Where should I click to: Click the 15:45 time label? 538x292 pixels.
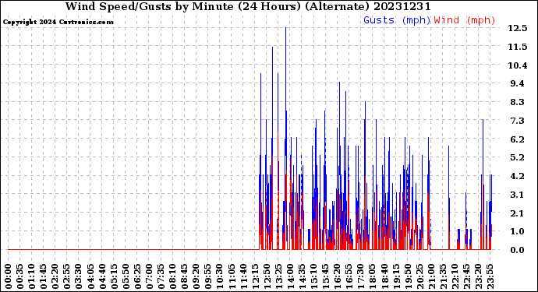(x=326, y=276)
